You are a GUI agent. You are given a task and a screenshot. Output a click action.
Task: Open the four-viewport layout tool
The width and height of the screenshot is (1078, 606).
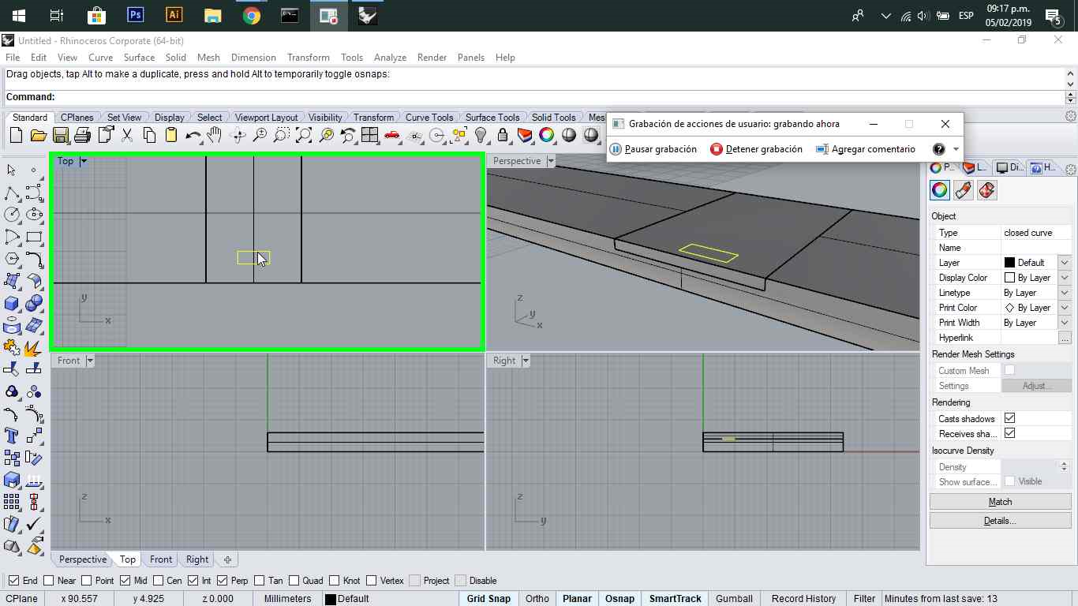click(x=369, y=136)
